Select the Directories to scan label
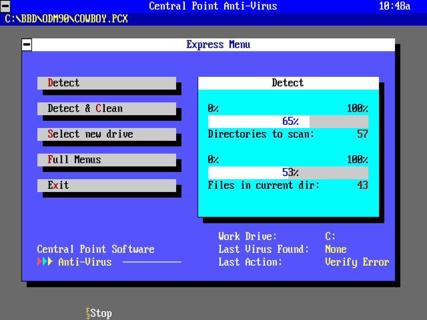 point(261,134)
